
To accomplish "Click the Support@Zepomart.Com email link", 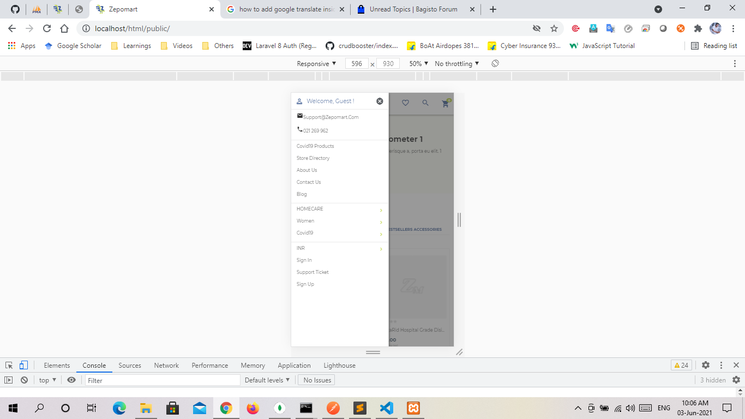I will tap(331, 117).
